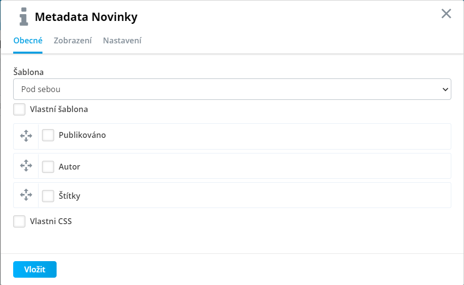Click the Vložit button
Screen dimensions: 464x285
(35, 269)
